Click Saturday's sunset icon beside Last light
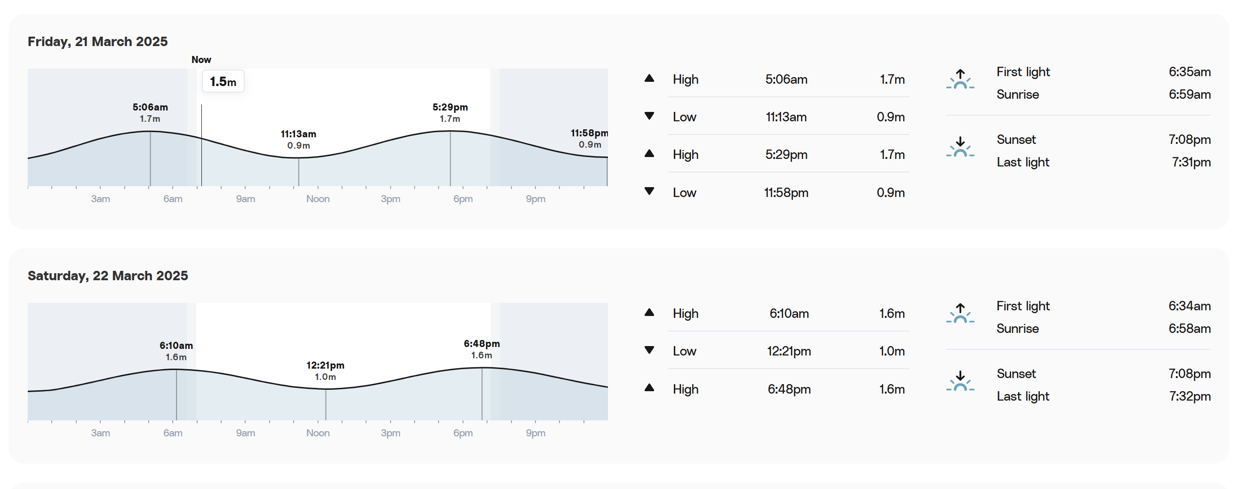The width and height of the screenshot is (1254, 489). coord(960,381)
